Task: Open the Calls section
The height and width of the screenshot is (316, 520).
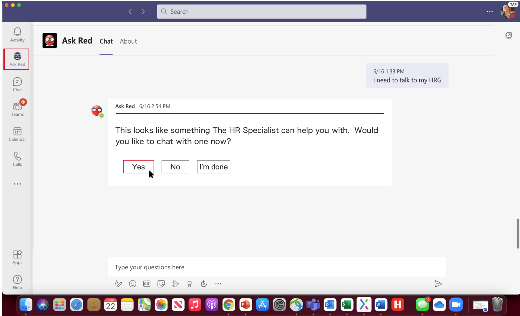Action: [x=17, y=159]
